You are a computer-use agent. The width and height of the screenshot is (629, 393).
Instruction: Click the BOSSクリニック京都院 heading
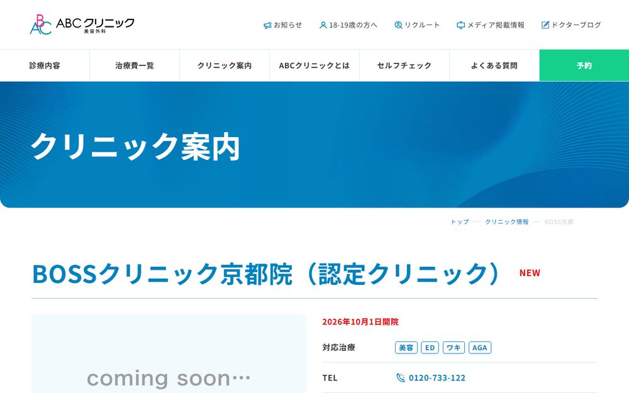point(266,274)
